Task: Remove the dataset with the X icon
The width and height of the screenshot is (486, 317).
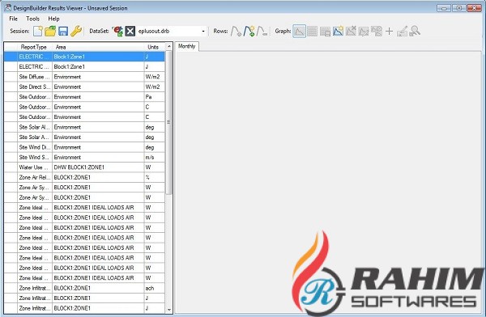Action: [130, 31]
